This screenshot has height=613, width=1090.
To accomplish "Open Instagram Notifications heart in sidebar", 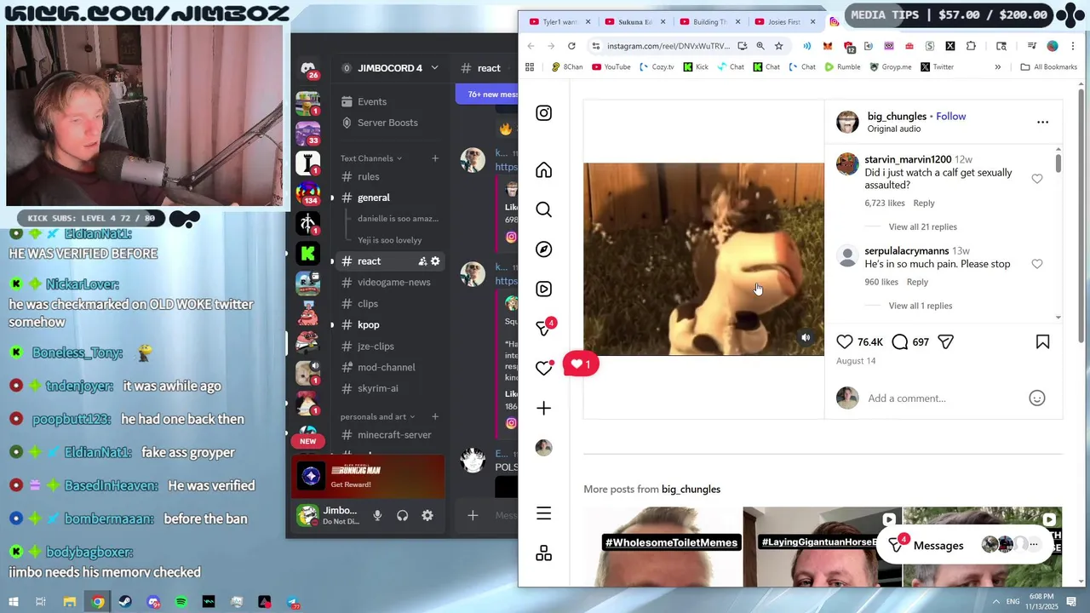I will coord(543,368).
